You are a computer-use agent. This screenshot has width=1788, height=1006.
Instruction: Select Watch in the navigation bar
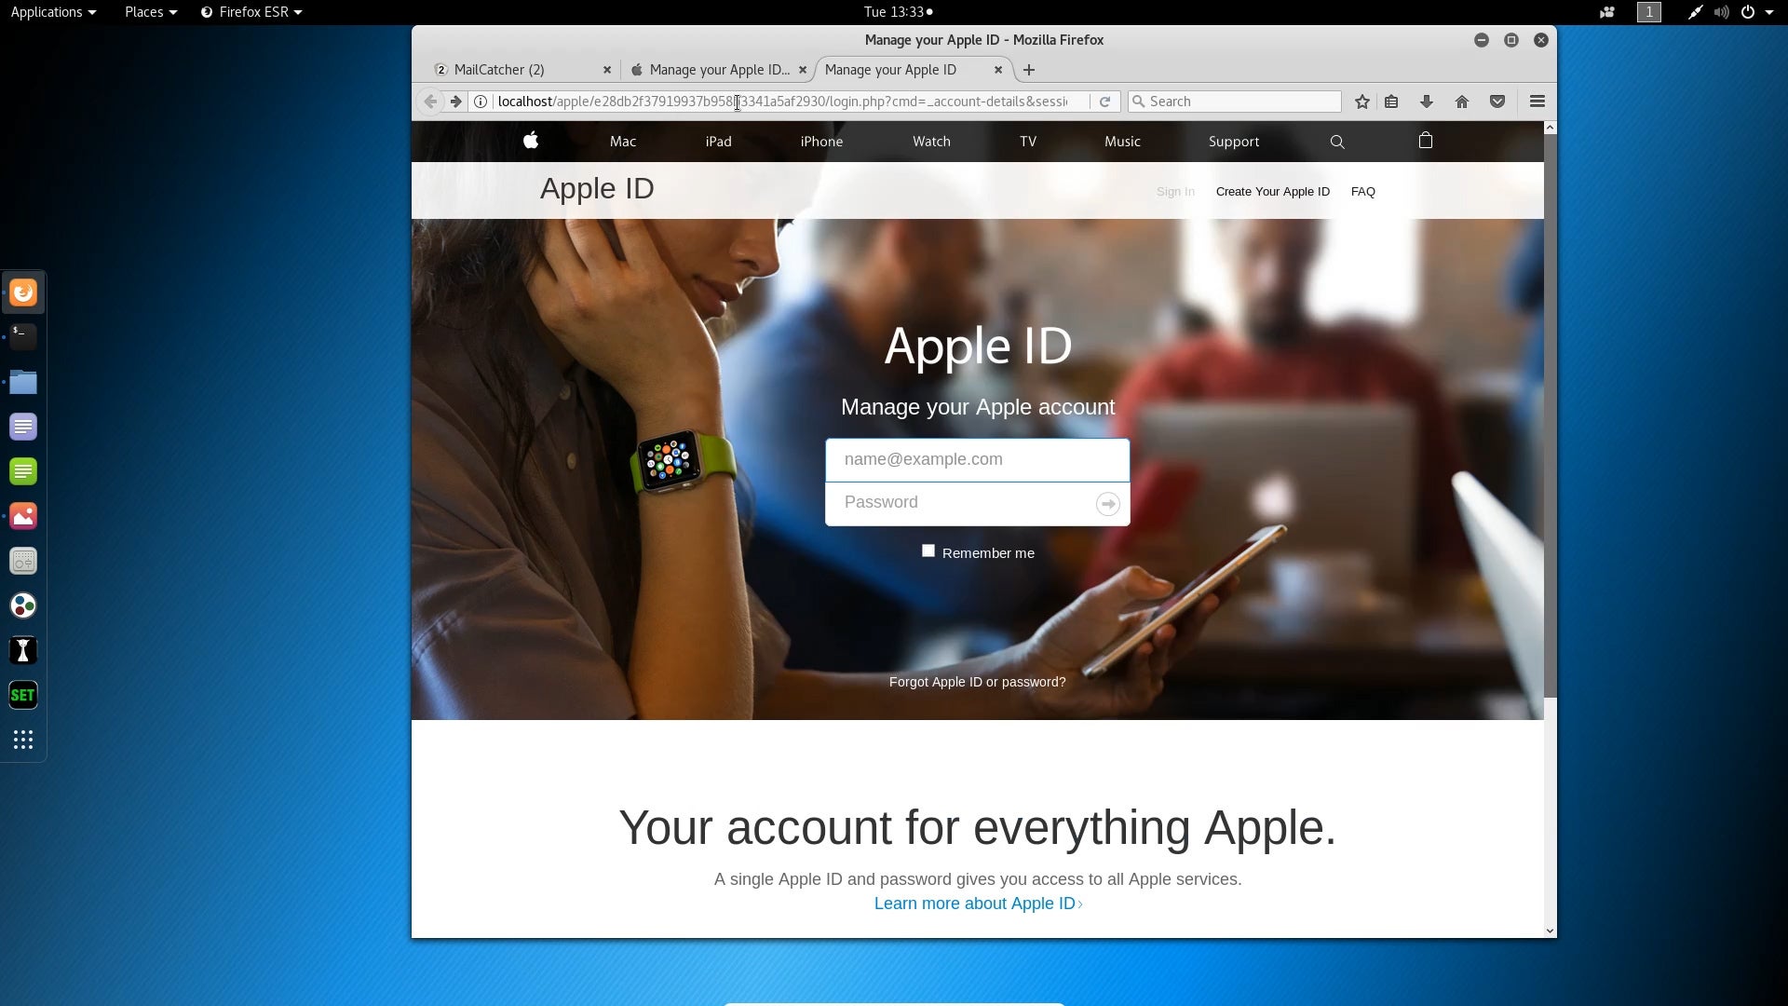click(931, 142)
